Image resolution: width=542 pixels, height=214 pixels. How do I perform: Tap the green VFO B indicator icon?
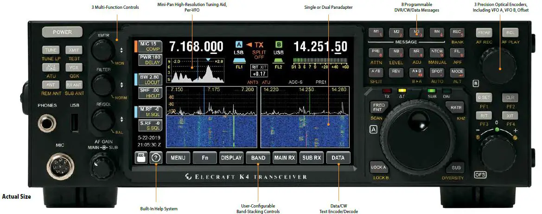coord(279,45)
